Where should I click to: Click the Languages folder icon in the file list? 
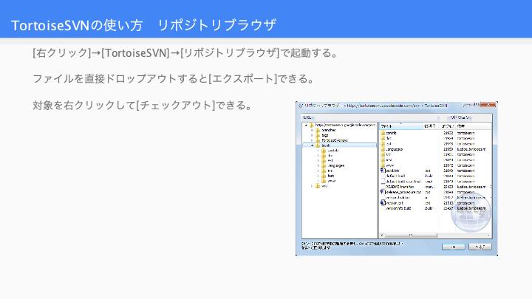383,149
